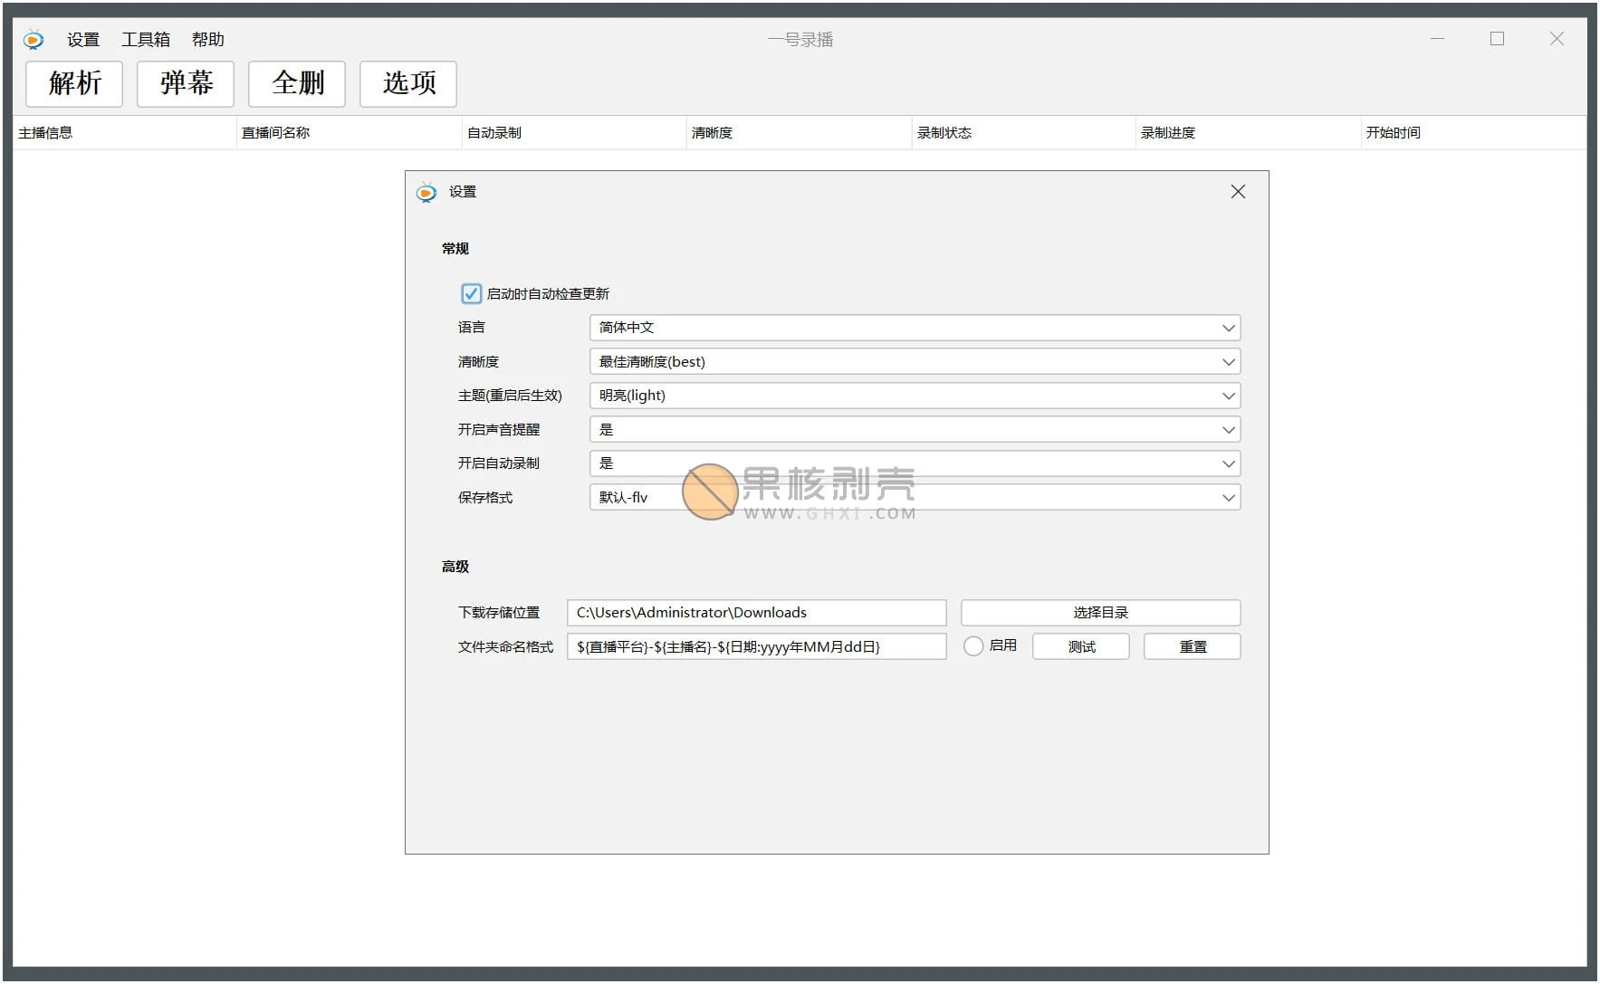
Task: Click the settings dialog logo icon
Action: click(x=426, y=192)
